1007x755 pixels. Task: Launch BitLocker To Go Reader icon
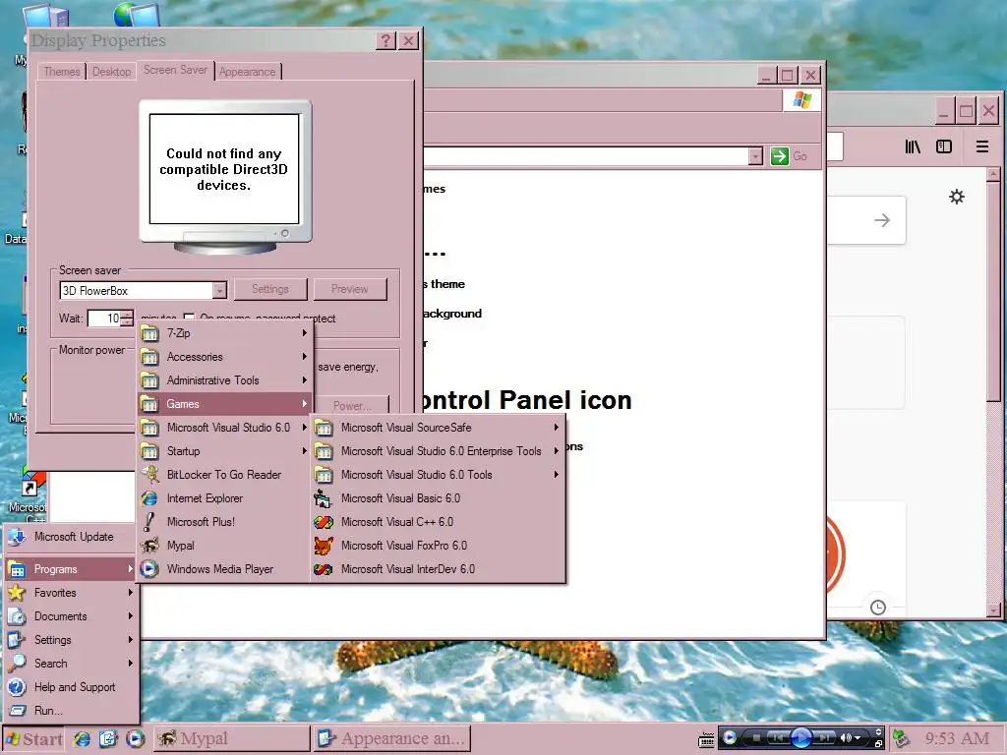coord(150,475)
